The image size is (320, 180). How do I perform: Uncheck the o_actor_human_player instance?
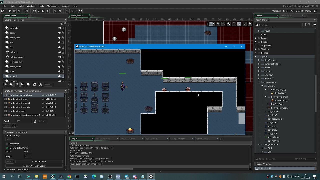5,95
